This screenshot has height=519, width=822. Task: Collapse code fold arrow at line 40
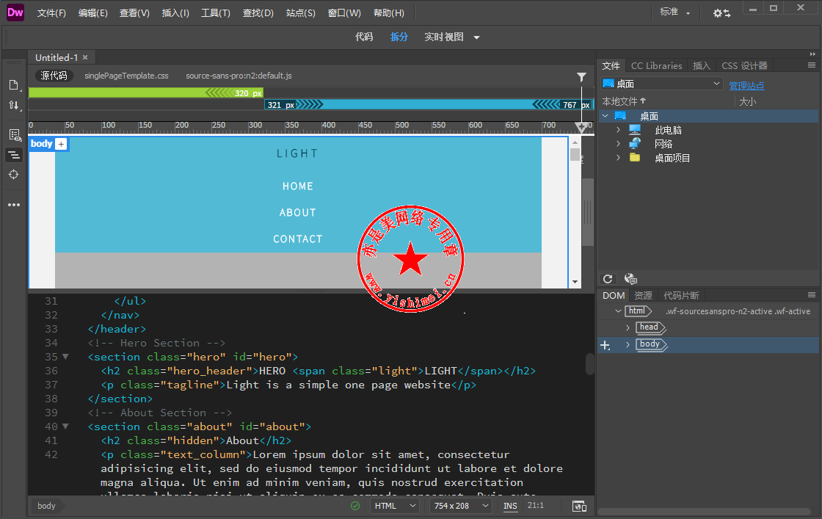coord(65,427)
